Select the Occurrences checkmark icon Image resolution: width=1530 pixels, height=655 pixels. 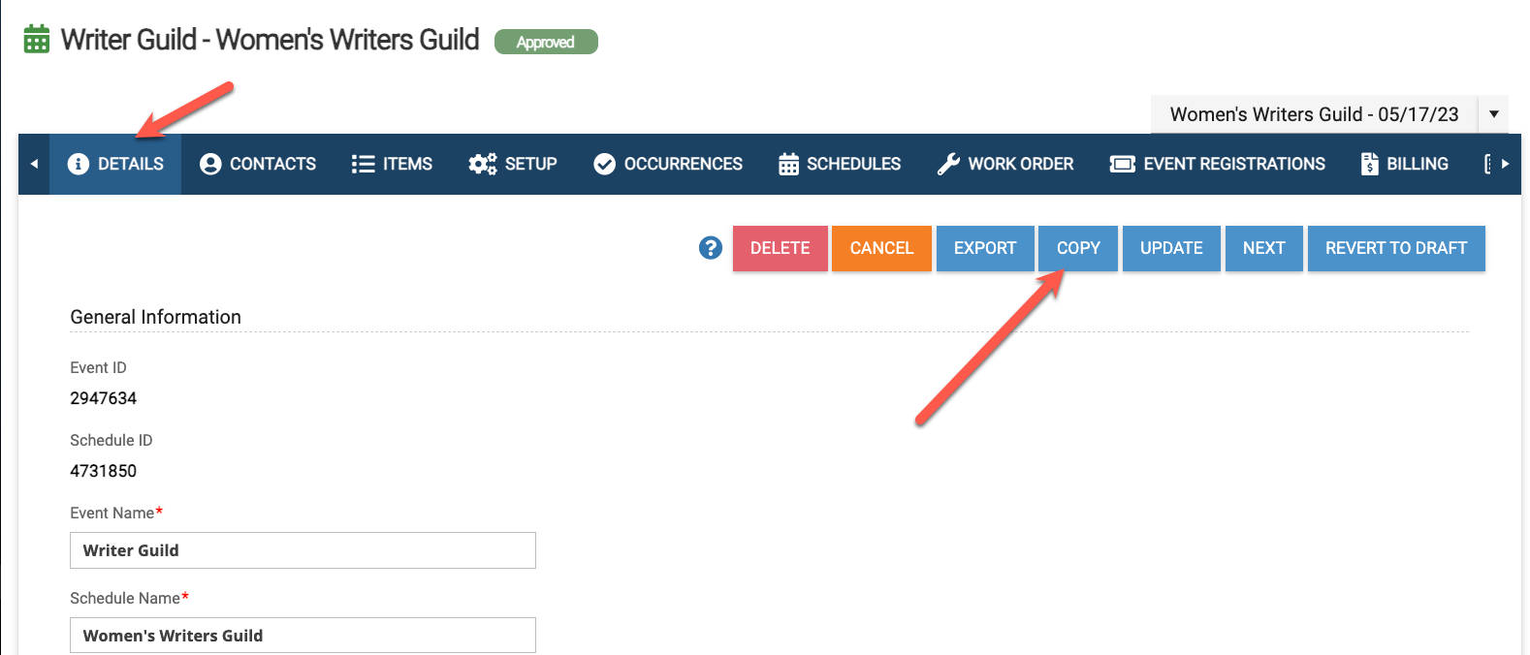[x=604, y=164]
